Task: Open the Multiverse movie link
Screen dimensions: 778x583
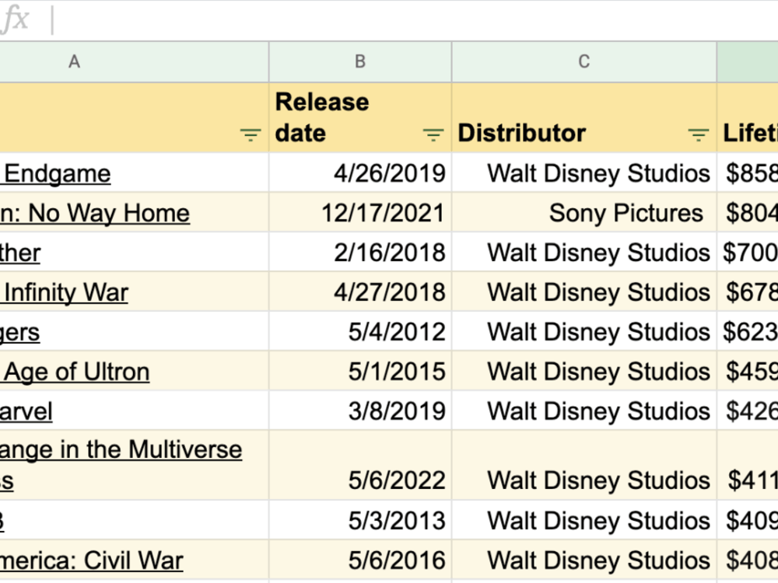Action: (x=121, y=465)
